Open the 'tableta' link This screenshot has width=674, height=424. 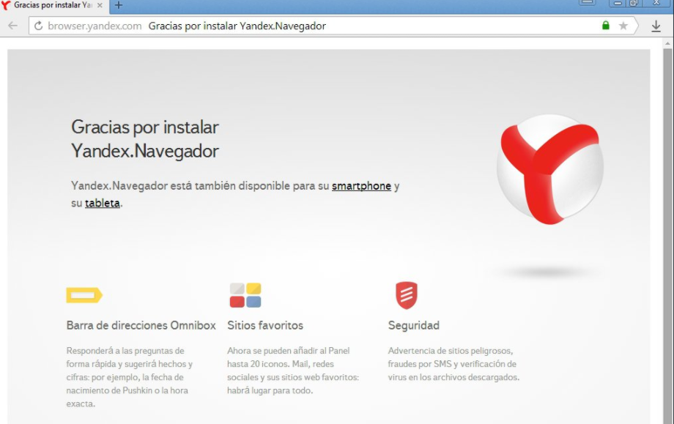point(102,203)
